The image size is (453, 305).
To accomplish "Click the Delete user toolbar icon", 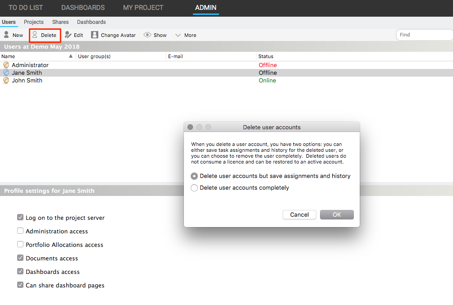I will (35, 35).
